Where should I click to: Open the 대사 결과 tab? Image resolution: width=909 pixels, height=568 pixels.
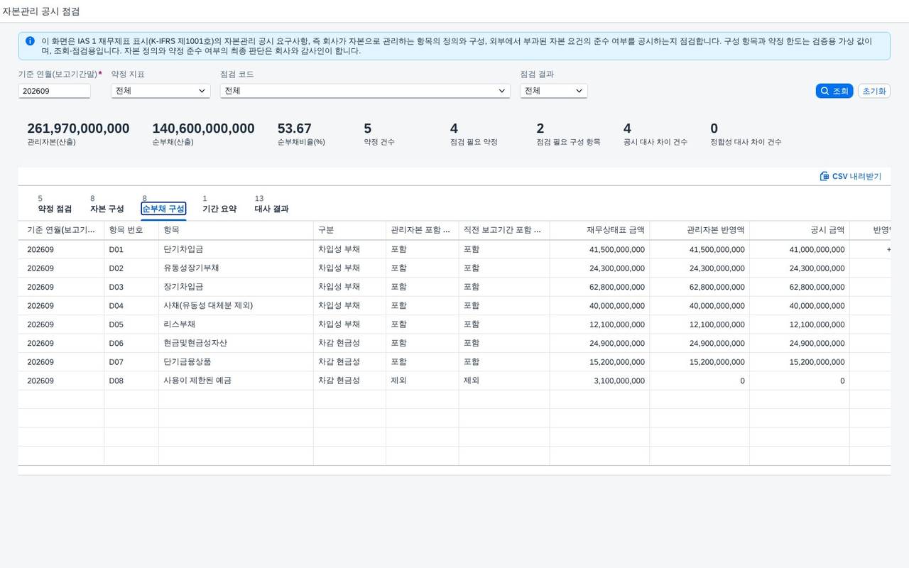click(271, 209)
